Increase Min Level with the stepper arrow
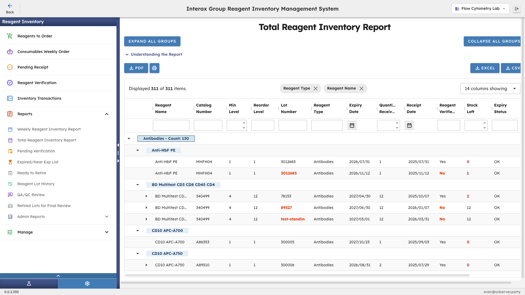The image size is (525, 295). coord(244,123)
